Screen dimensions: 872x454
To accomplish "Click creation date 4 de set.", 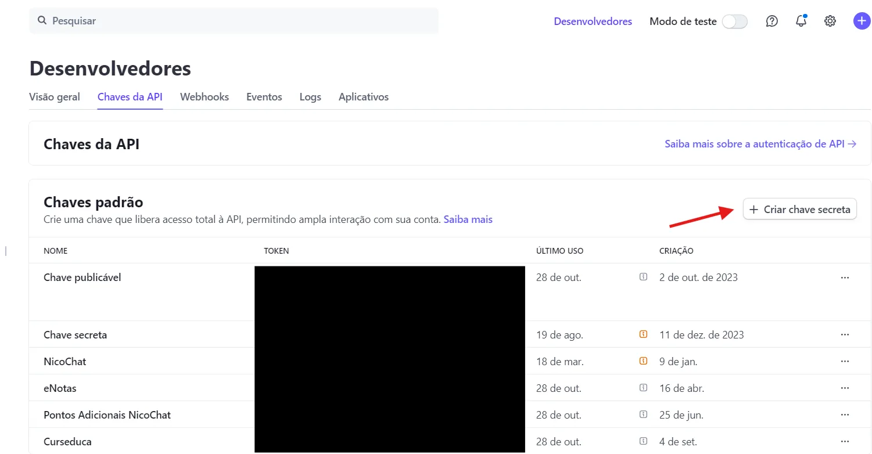I will [679, 442].
